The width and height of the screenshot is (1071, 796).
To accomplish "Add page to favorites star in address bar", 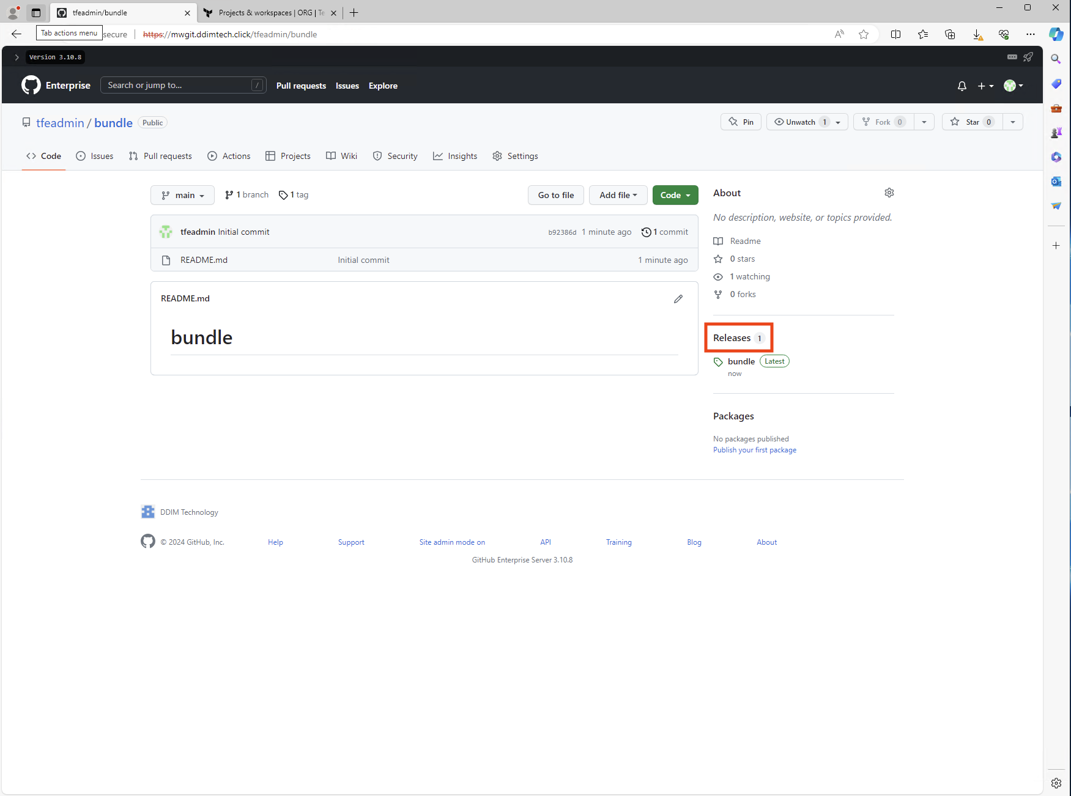I will (864, 34).
